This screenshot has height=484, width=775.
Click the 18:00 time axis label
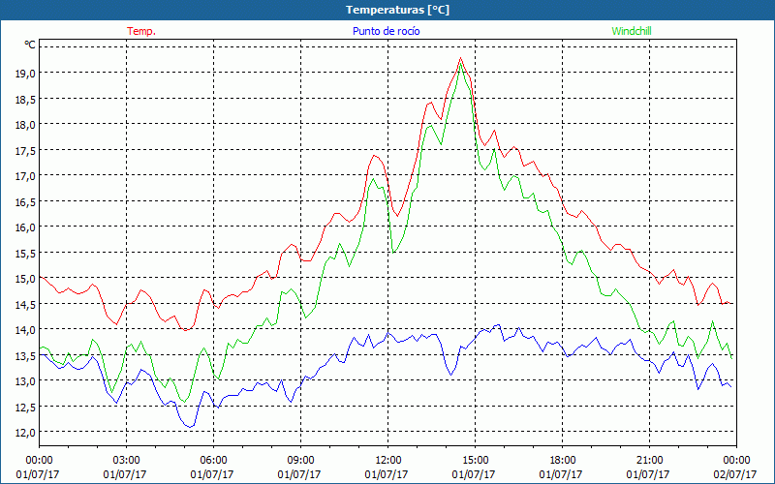563,460
